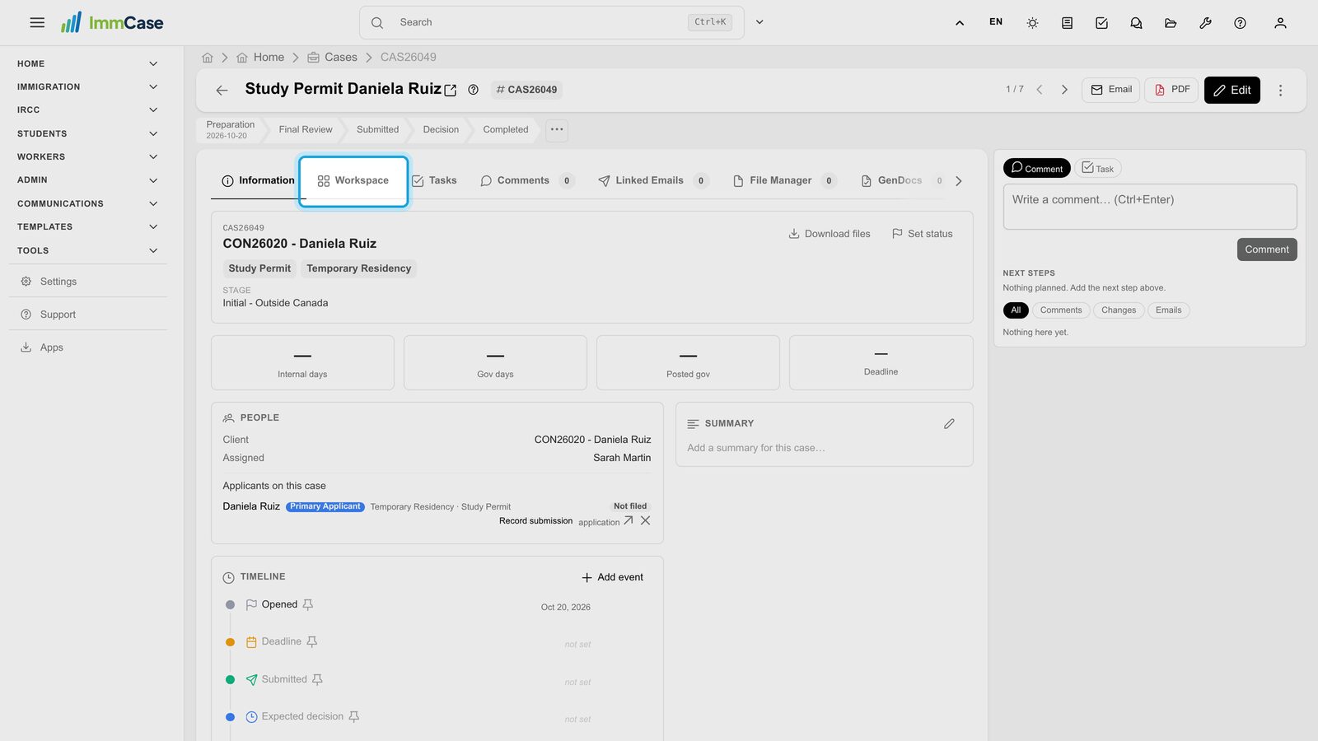Click Download files link
Screen dimensions: 1318x741
point(830,234)
